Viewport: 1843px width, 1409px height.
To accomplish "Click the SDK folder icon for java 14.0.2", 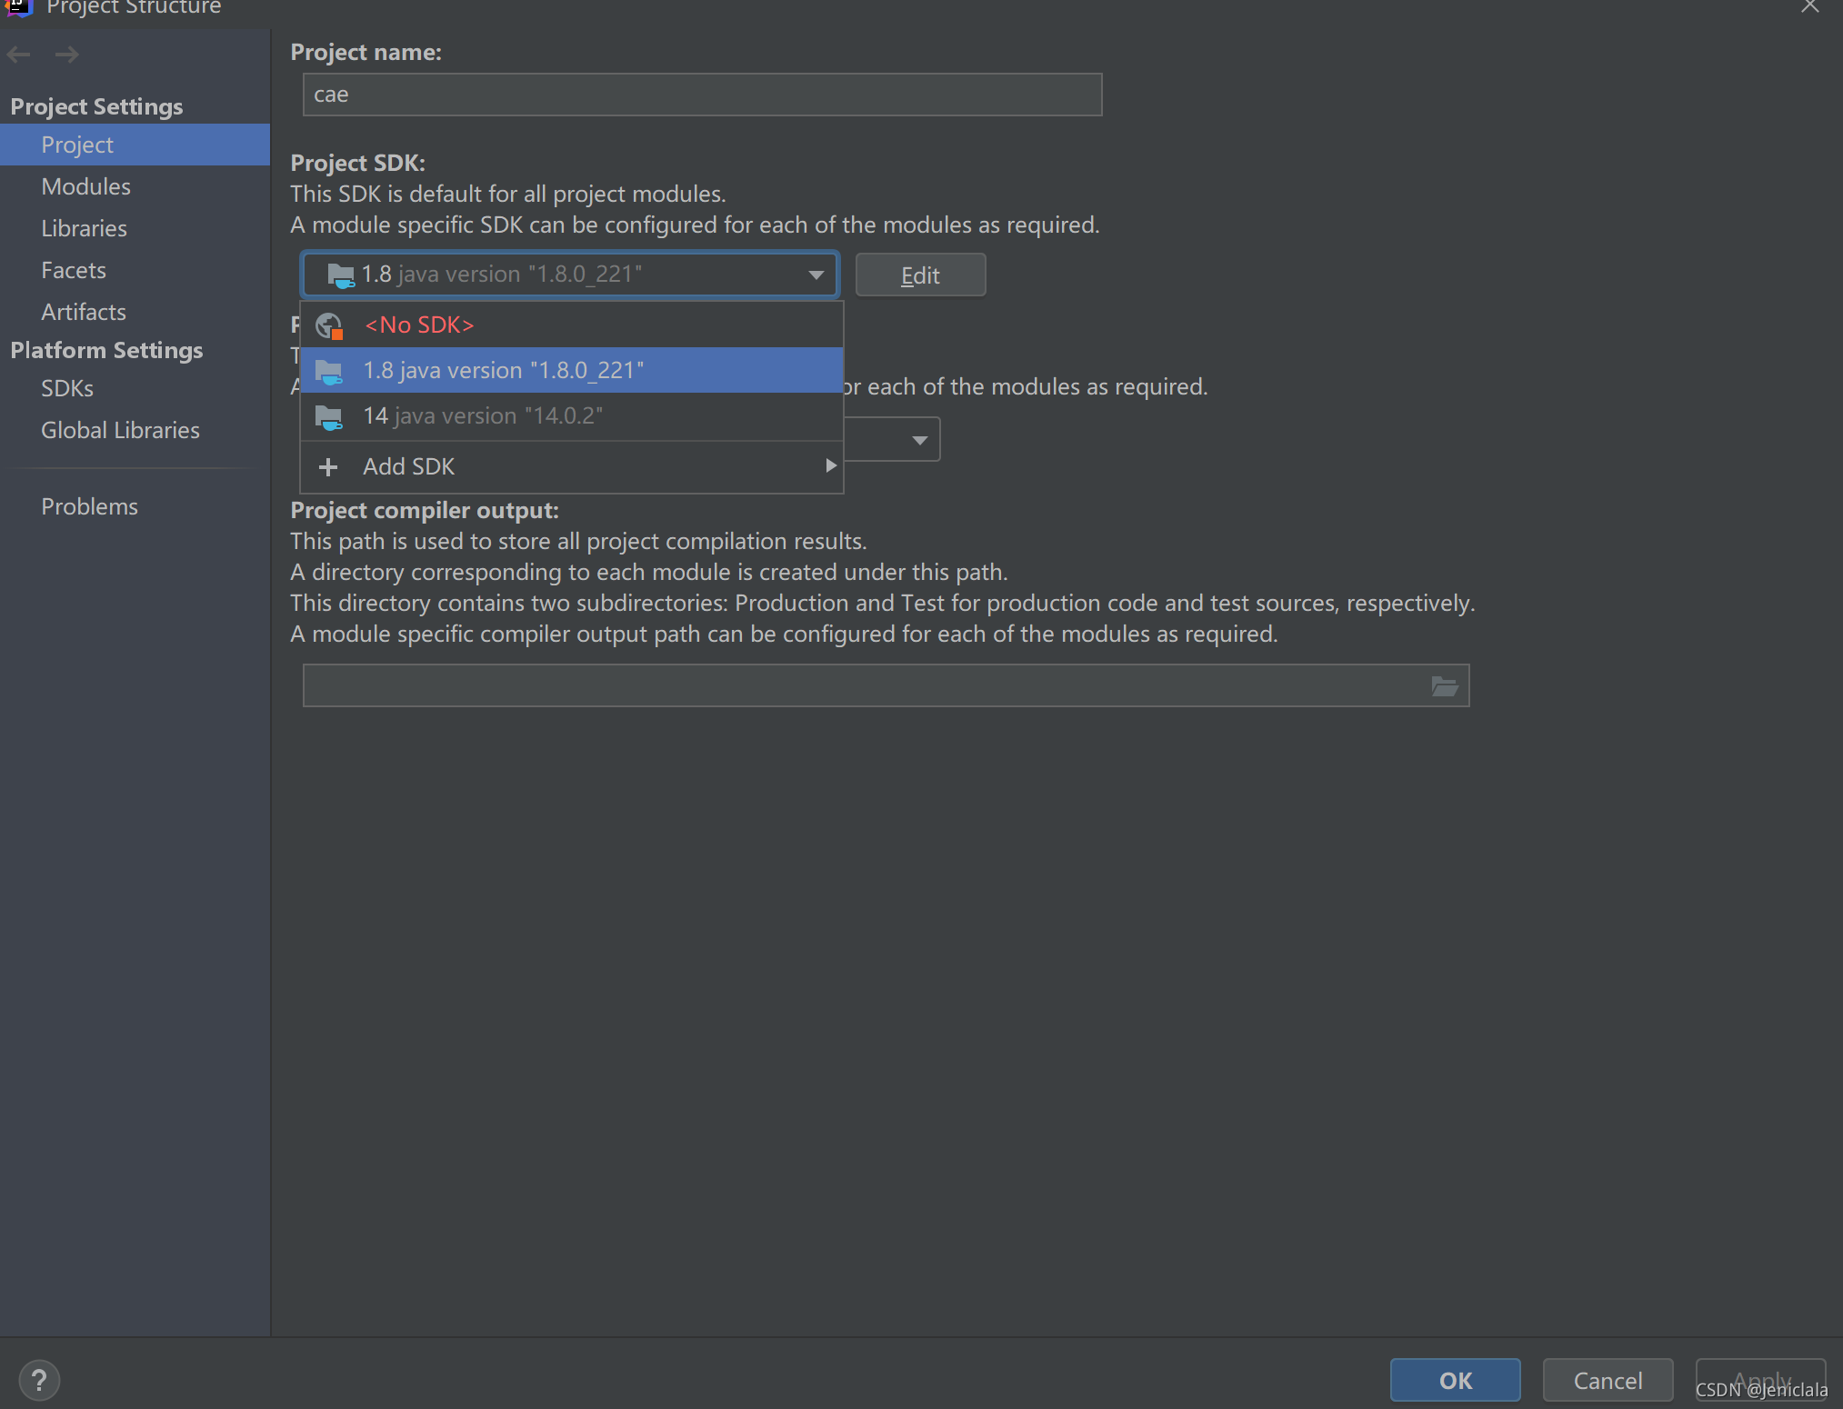I will click(x=328, y=416).
